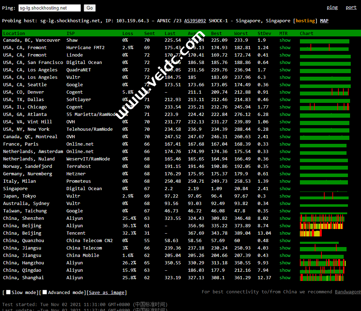Switch to the port tab link
The height and width of the screenshot is (311, 361).
click(x=351, y=7)
